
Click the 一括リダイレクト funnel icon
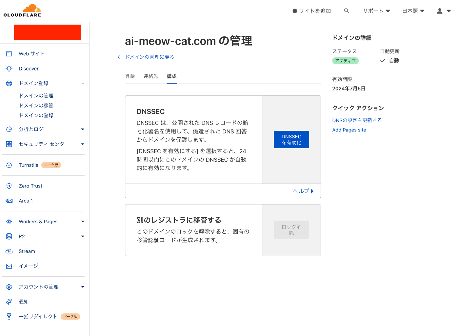(9, 316)
